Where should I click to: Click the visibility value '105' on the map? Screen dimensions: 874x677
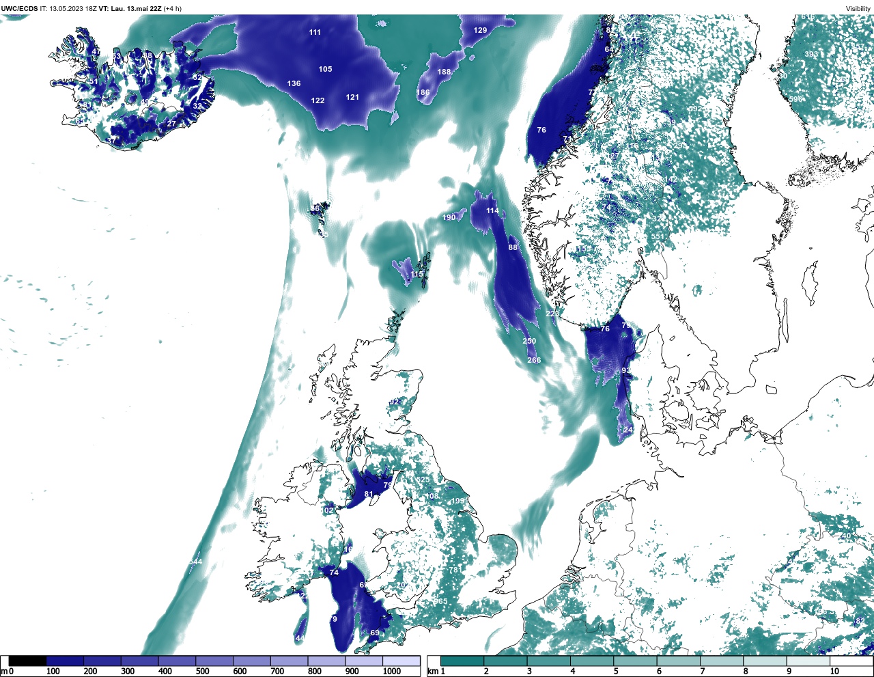[x=325, y=69]
